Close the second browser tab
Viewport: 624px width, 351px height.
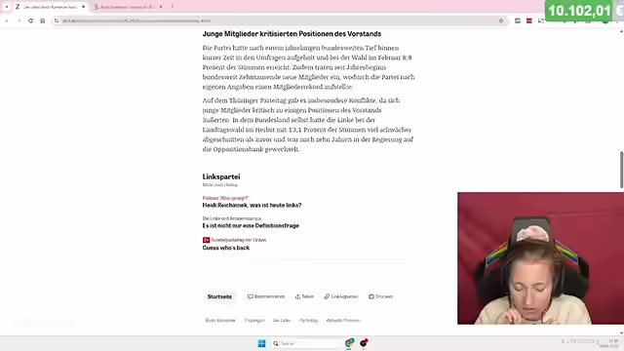(x=161, y=7)
